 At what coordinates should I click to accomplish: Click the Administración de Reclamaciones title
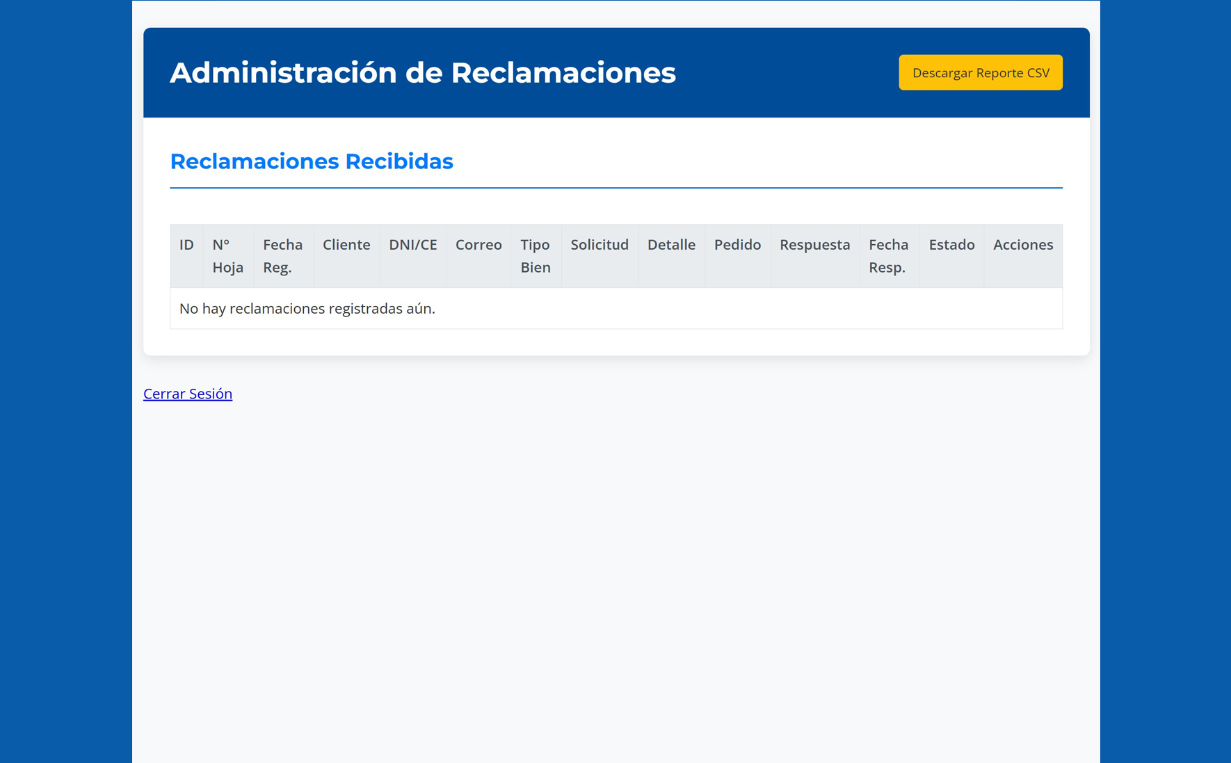[x=422, y=72]
